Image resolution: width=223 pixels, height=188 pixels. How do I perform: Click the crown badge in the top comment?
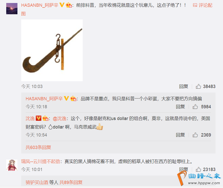[69, 5]
